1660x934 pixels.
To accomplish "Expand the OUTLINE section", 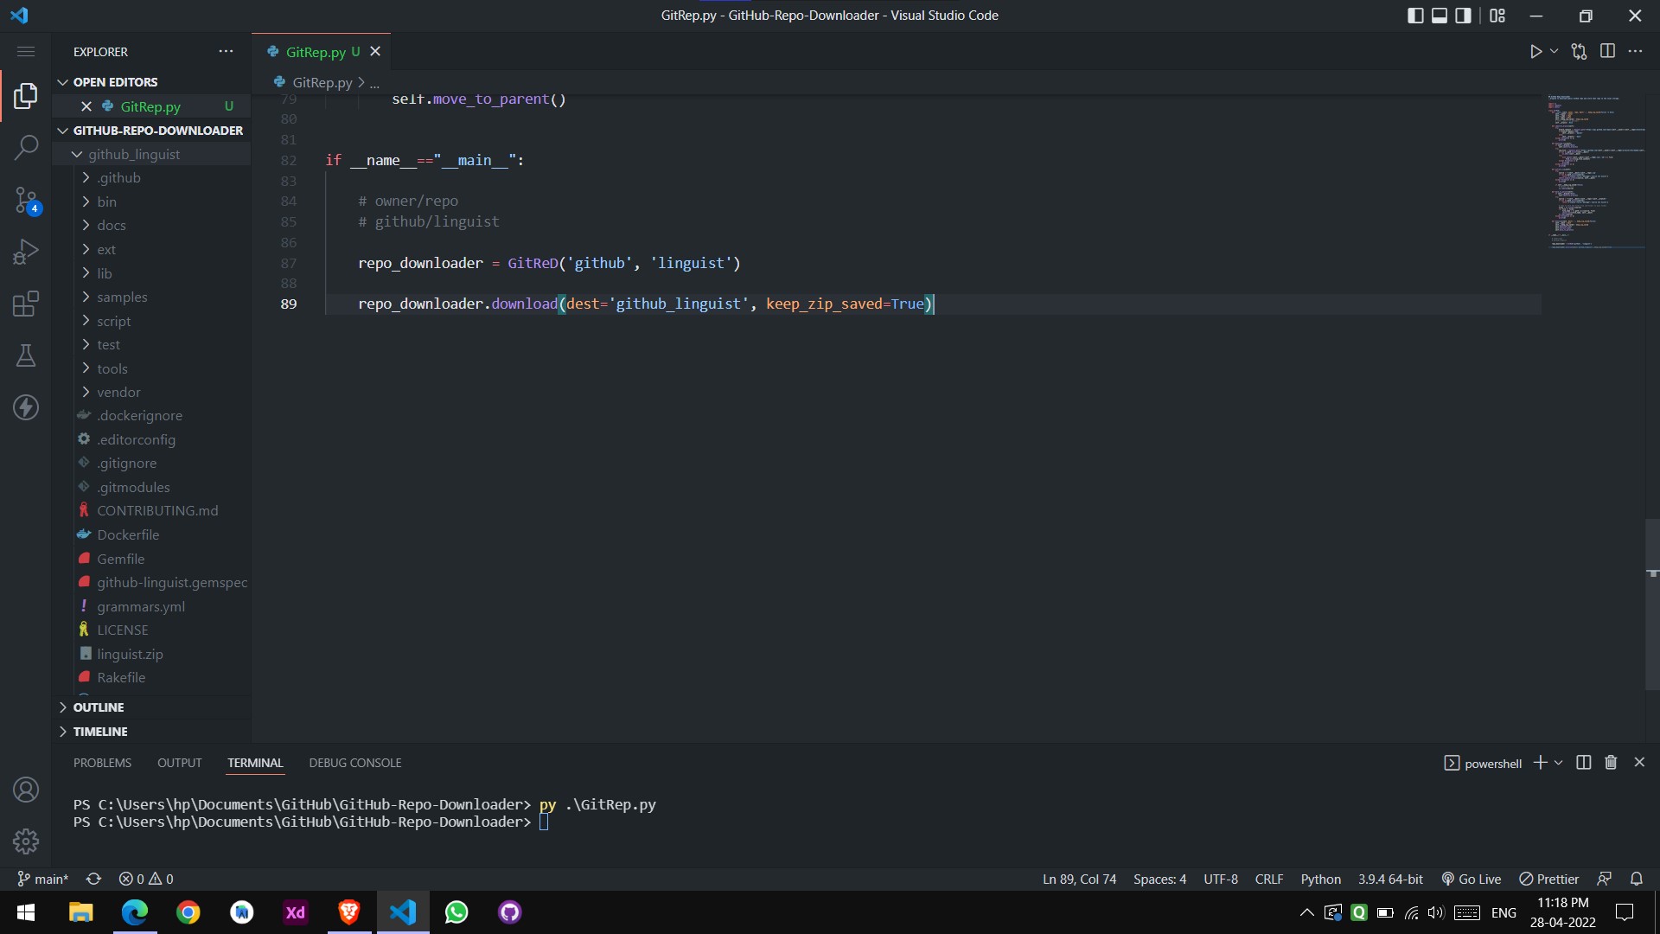I will pos(151,707).
